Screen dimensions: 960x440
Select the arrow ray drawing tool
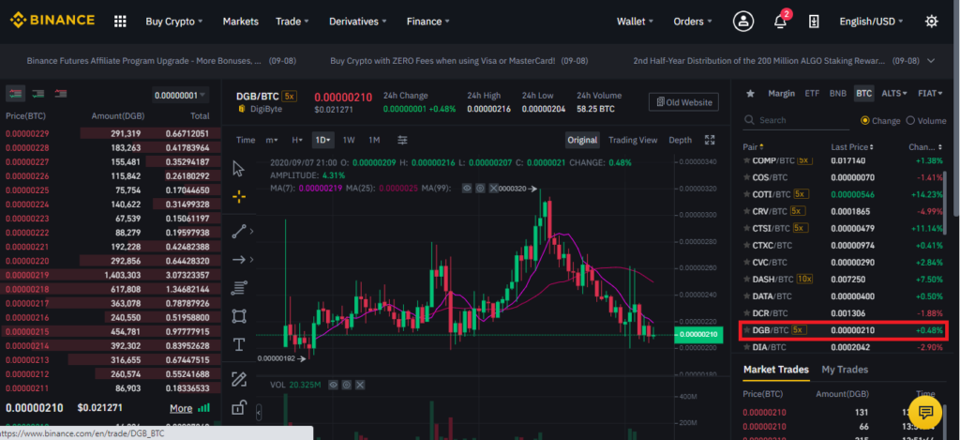(239, 260)
